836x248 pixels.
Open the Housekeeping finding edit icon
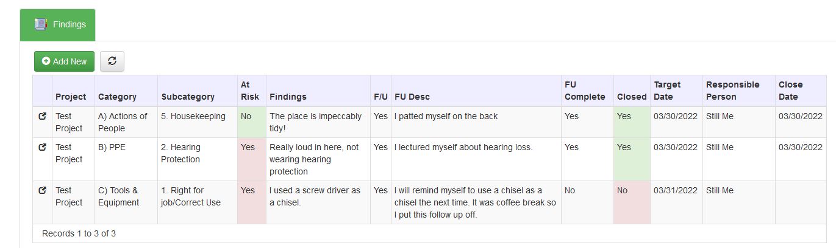(42, 116)
